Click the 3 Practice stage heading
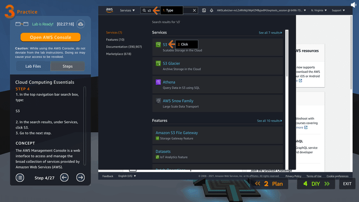 tap(21, 12)
